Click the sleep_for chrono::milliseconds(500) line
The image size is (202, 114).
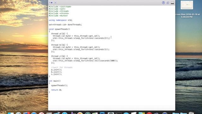85,61
